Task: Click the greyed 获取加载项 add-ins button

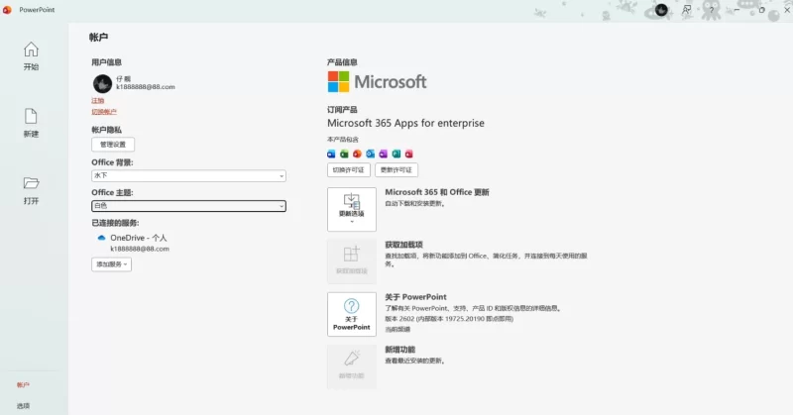Action: (x=352, y=261)
